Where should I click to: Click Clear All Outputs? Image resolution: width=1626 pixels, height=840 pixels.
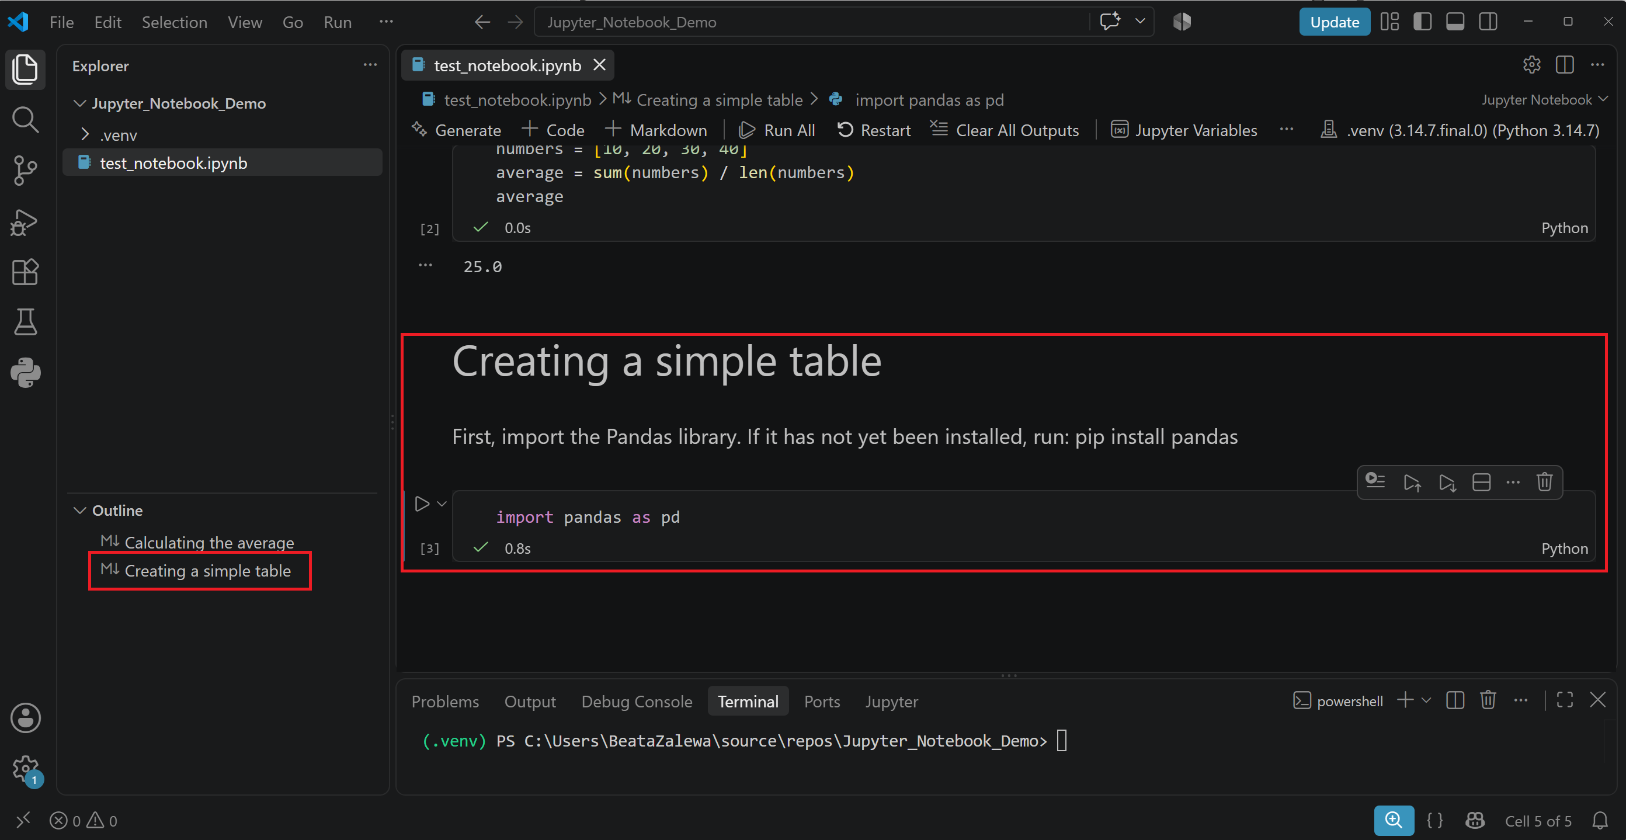(x=1004, y=130)
